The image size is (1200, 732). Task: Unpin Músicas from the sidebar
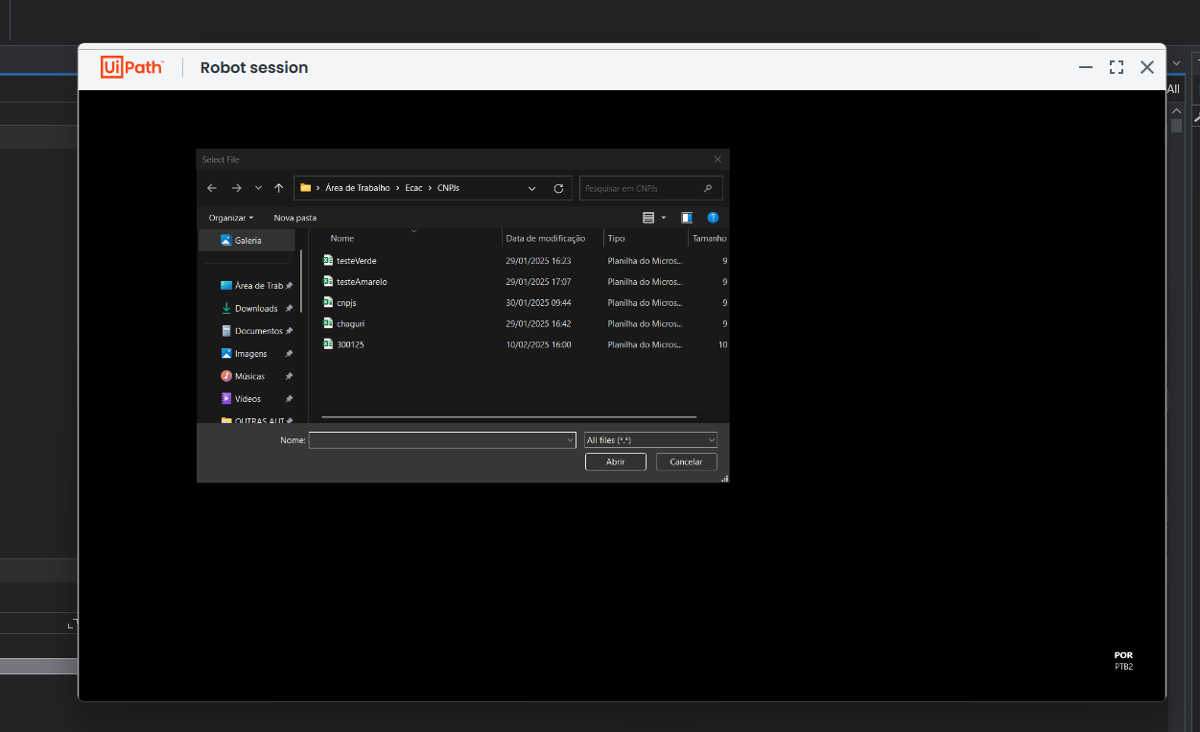point(289,376)
